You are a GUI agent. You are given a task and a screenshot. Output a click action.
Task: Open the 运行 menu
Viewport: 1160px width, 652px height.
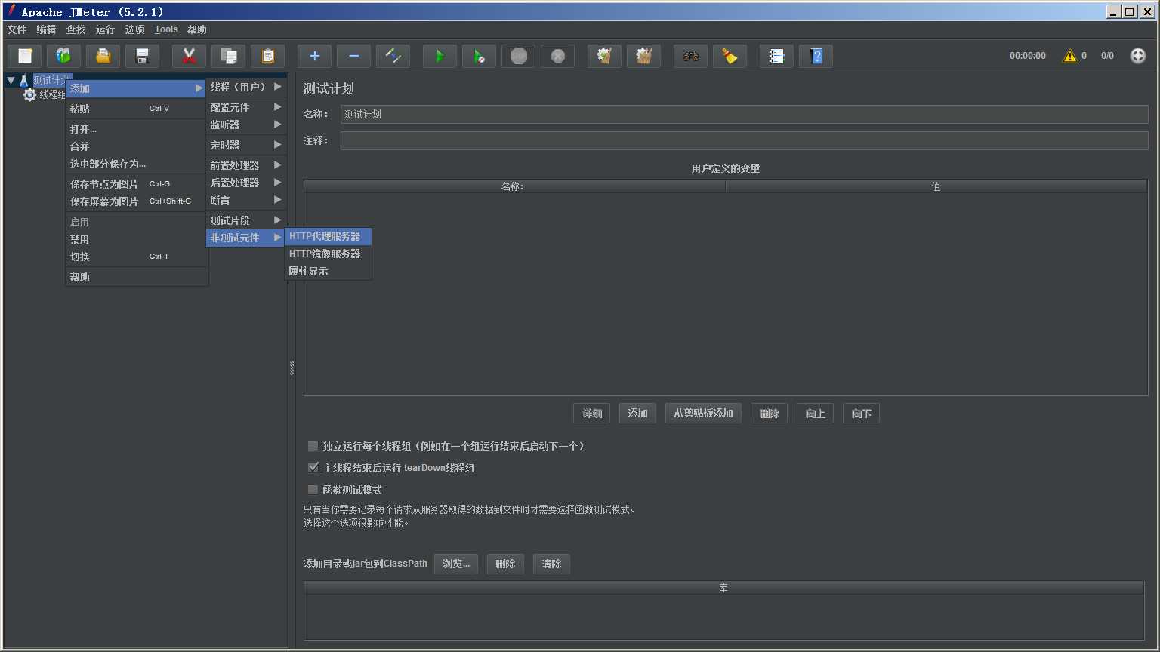105,29
